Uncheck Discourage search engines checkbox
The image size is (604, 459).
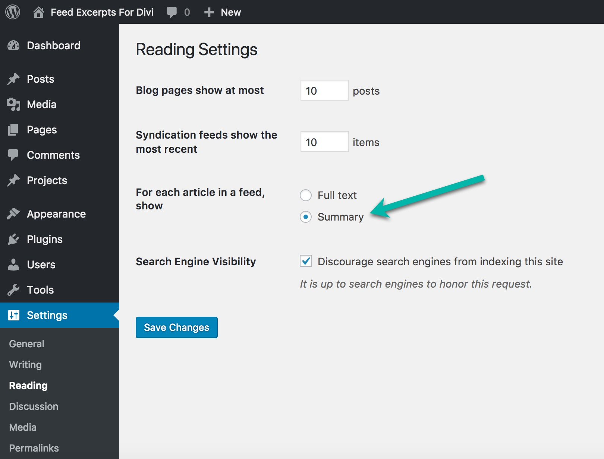tap(306, 261)
